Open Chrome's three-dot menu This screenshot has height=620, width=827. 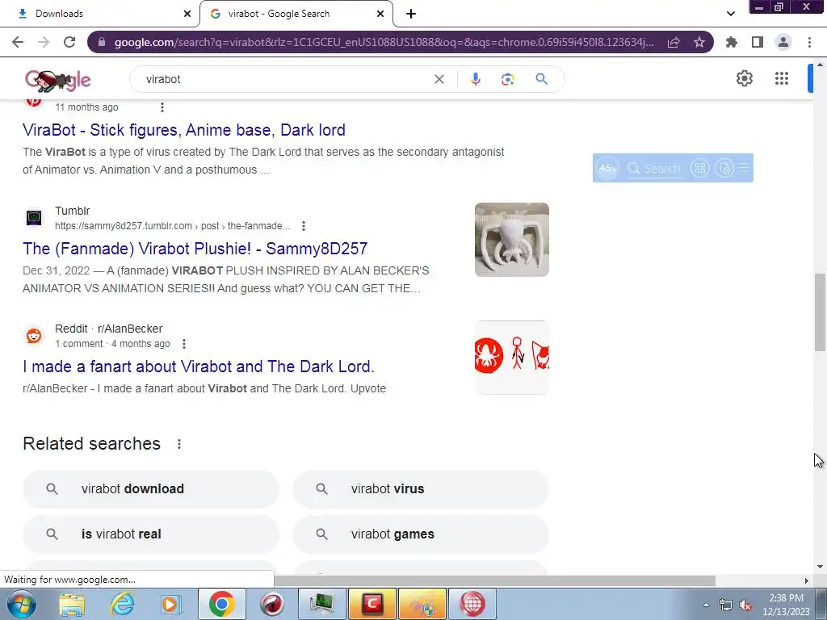(x=809, y=42)
